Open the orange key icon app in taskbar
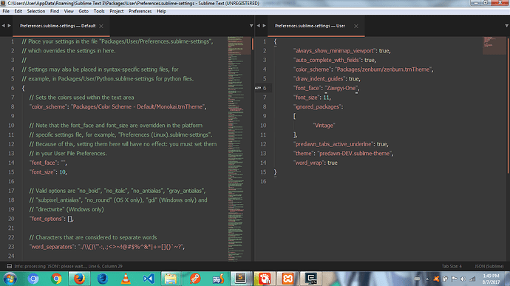 [195, 279]
